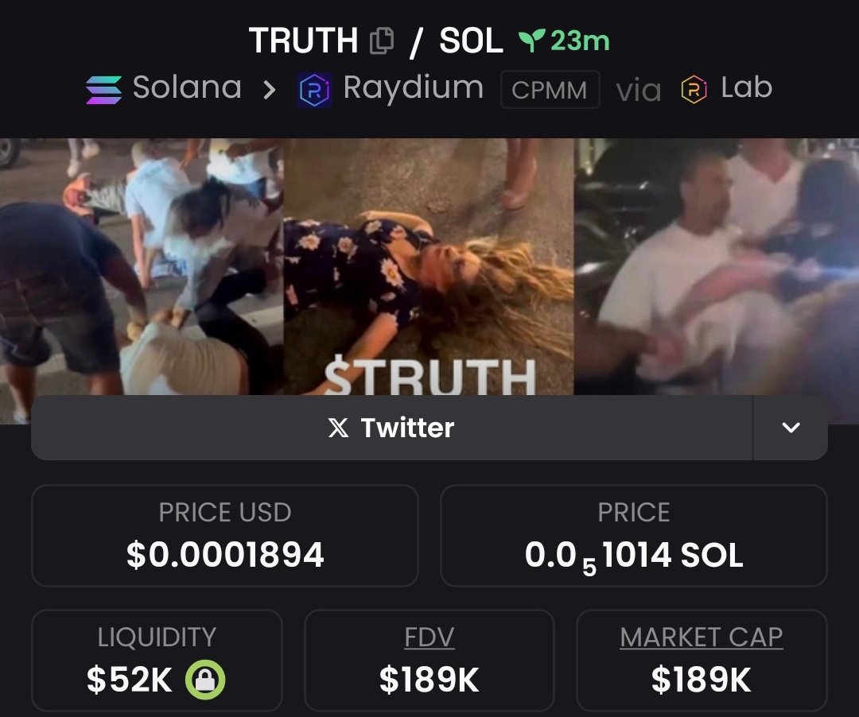
Task: Open the Twitter link button
Action: coord(391,428)
